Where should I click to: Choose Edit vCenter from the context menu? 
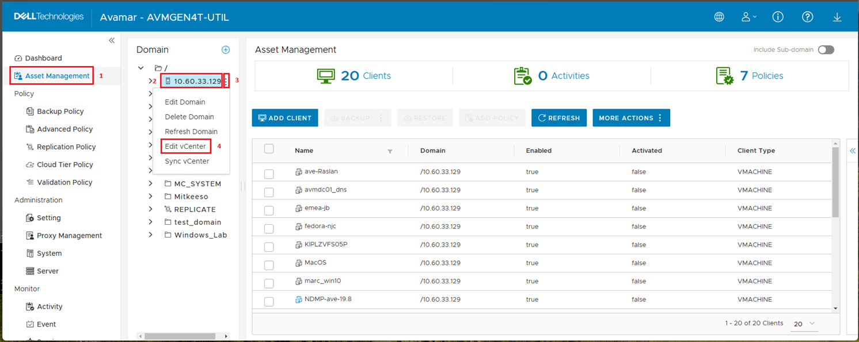point(185,146)
